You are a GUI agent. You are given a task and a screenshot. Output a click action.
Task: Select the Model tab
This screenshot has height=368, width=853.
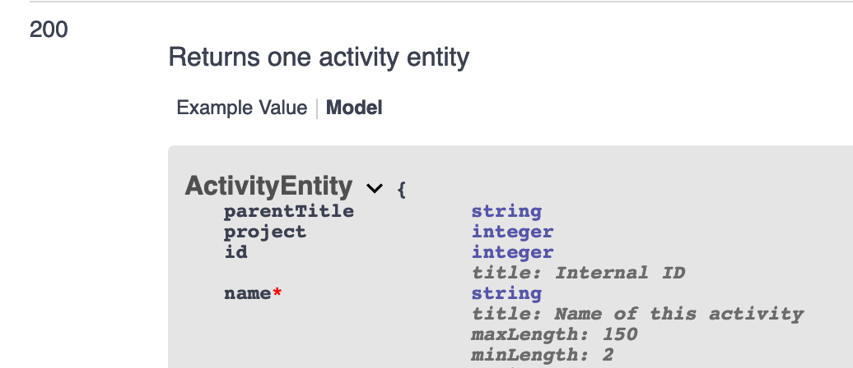pos(354,108)
